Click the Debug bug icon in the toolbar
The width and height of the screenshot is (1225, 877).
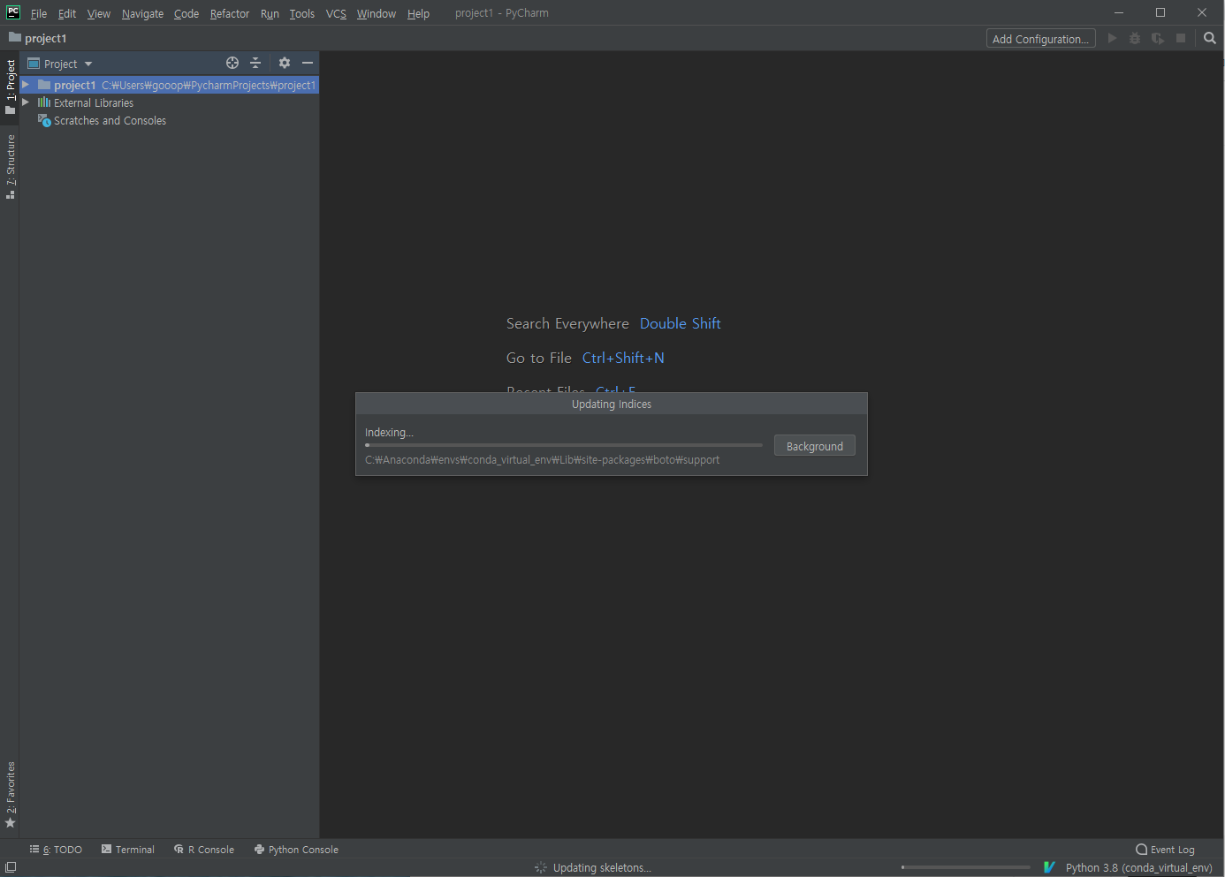pos(1135,38)
